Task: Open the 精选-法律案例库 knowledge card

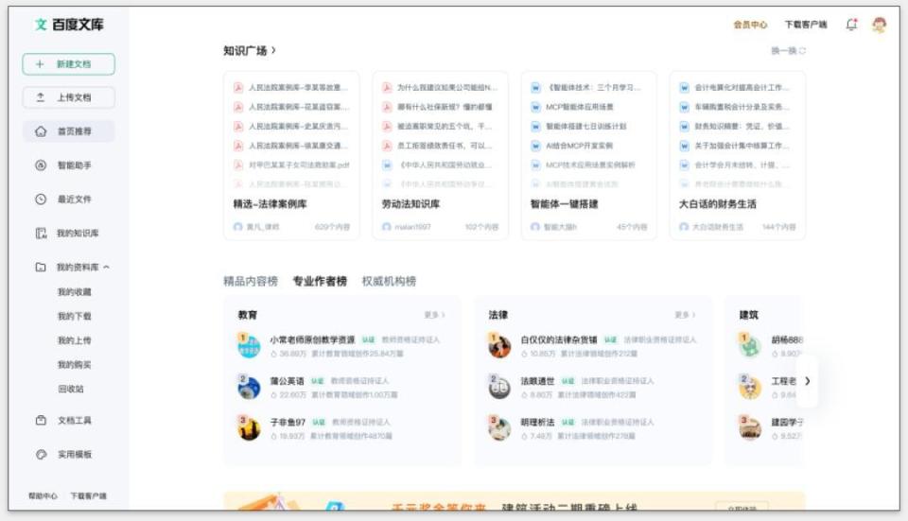Action: point(291,155)
